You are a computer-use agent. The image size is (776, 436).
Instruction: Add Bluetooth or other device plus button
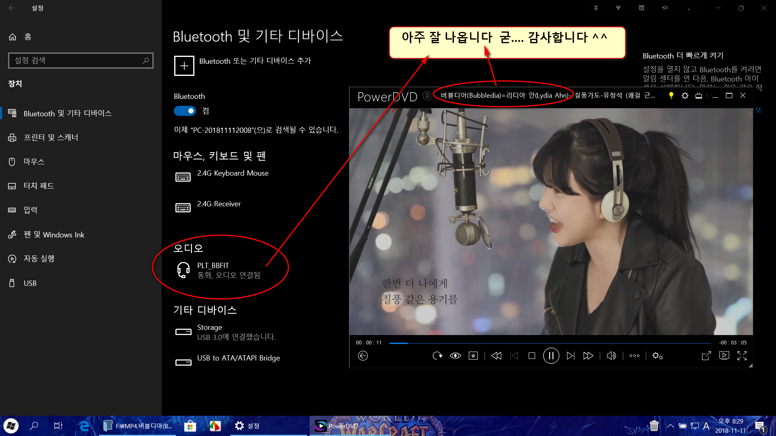tap(184, 66)
